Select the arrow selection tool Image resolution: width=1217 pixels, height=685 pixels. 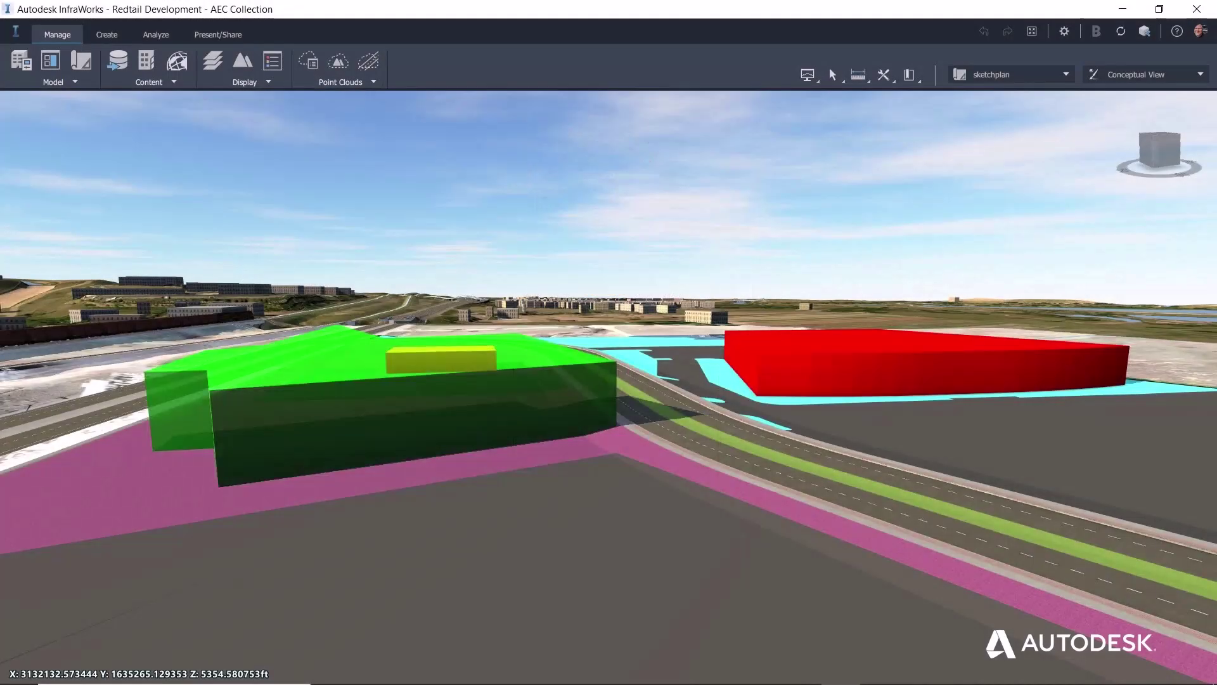pyautogui.click(x=833, y=74)
